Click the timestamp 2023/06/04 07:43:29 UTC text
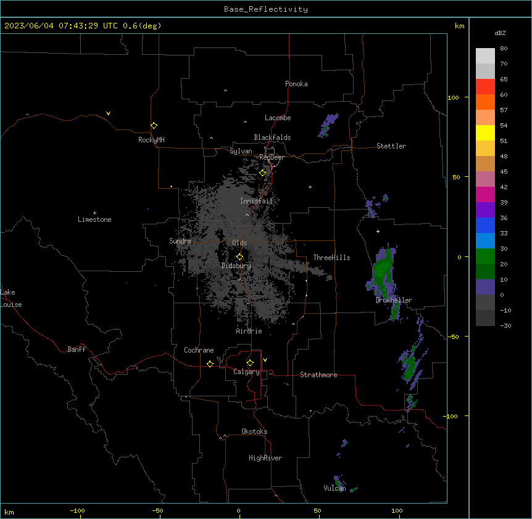The width and height of the screenshot is (532, 519). pos(61,26)
